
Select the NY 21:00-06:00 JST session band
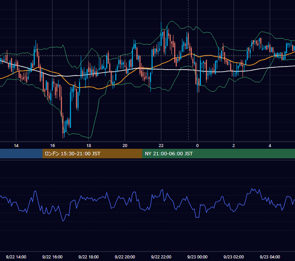click(218, 154)
